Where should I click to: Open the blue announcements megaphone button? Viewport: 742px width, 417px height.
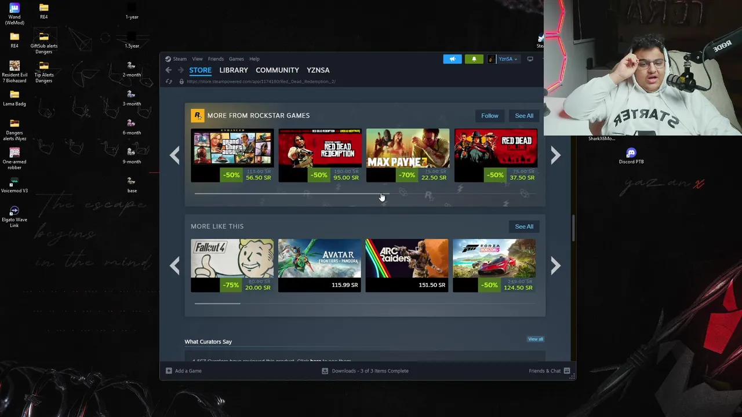[452, 59]
